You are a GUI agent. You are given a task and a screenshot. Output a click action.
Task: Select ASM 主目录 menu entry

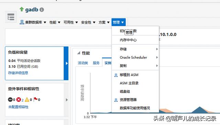(x=135, y=83)
